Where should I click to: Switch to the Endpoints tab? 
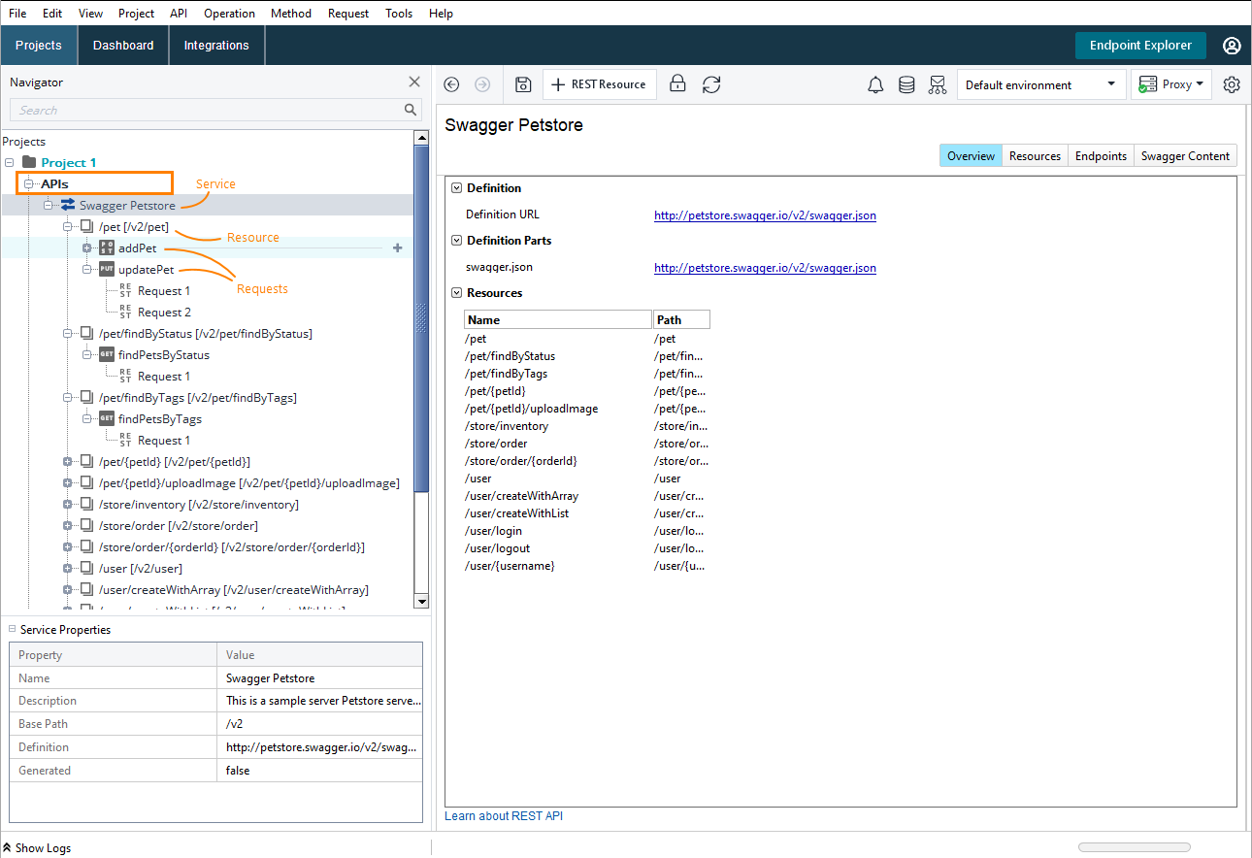tap(1101, 155)
